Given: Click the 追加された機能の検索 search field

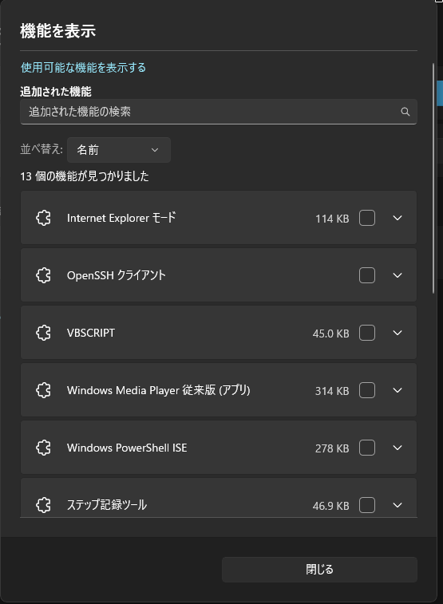Looking at the screenshot, I should point(219,112).
